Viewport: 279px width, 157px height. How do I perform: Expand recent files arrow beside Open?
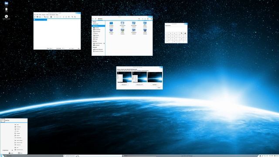click(x=43, y=17)
